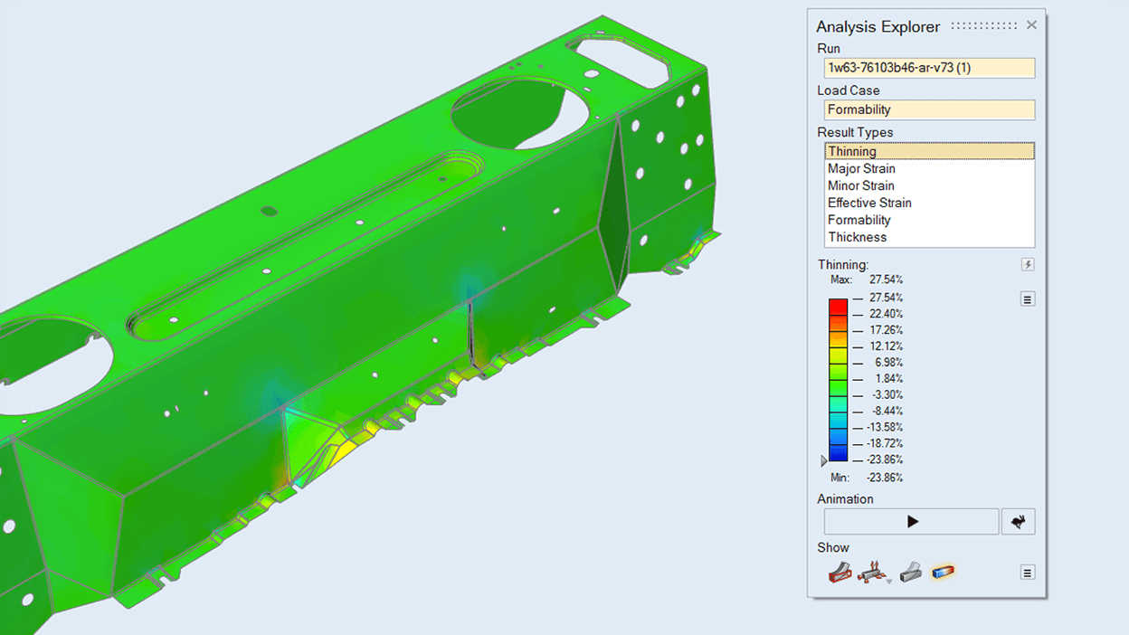Open the legend options menu icon
The height and width of the screenshot is (635, 1129).
click(x=1028, y=299)
